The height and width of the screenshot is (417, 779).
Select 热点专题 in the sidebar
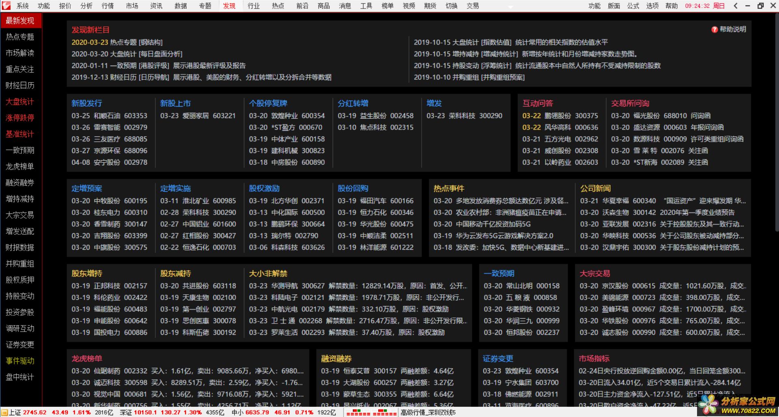[20, 37]
